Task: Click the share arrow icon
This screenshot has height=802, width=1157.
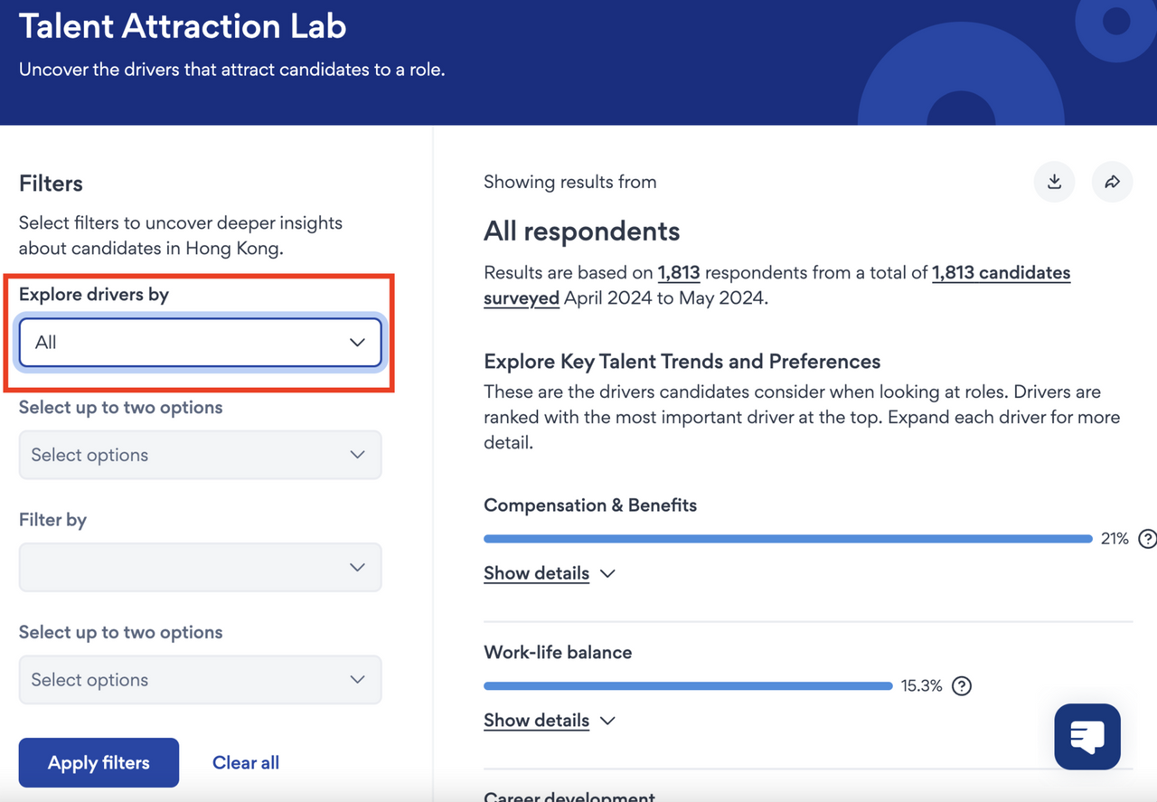Action: click(1112, 182)
